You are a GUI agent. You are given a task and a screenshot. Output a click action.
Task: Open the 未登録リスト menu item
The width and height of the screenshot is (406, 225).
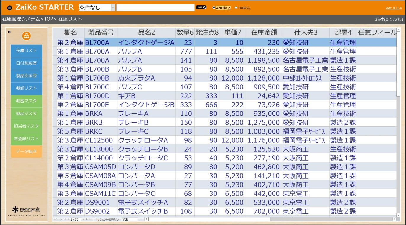[x=26, y=139]
